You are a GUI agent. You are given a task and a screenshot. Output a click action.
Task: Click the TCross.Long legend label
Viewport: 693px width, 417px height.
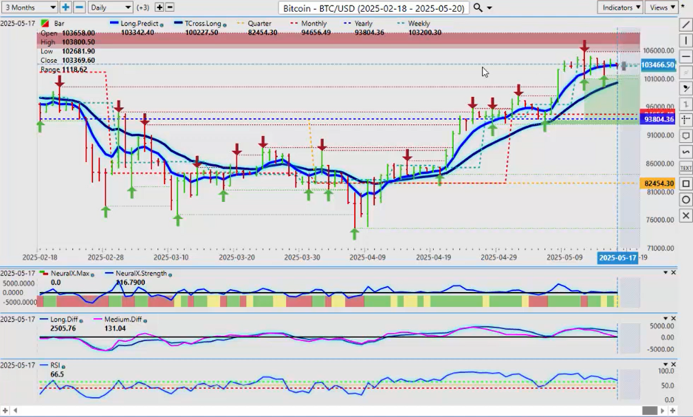(x=203, y=23)
